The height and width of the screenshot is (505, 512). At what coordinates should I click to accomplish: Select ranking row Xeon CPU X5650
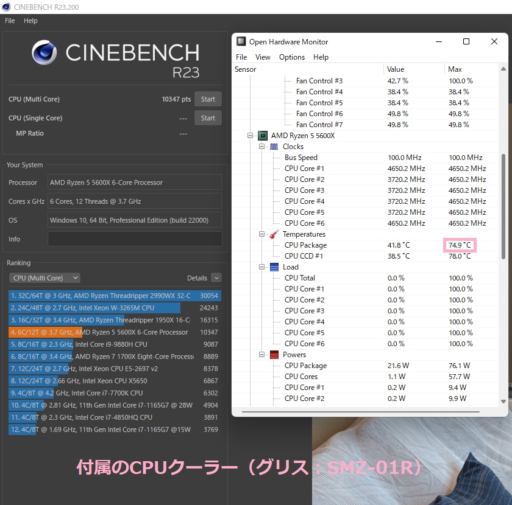tap(115, 381)
